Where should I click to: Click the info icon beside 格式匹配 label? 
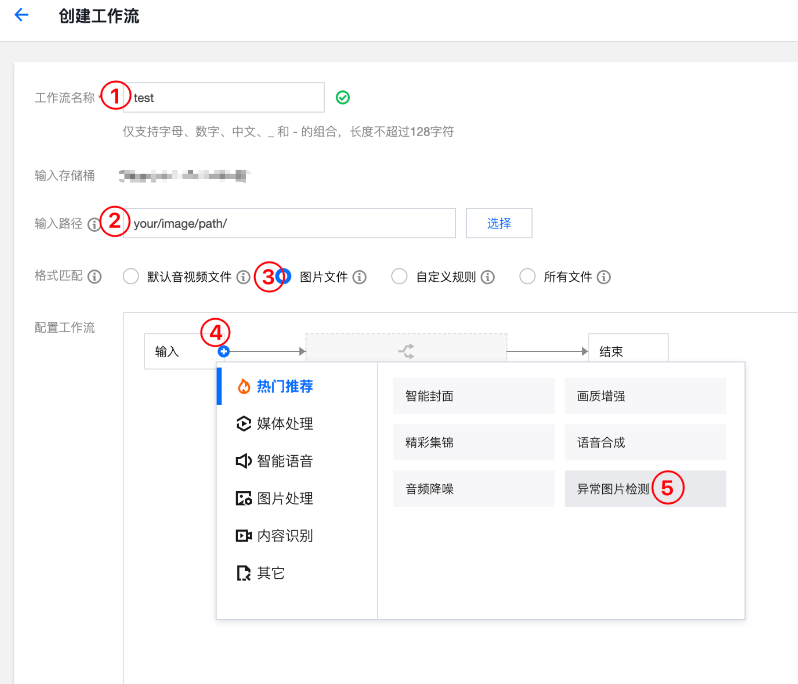click(x=94, y=277)
